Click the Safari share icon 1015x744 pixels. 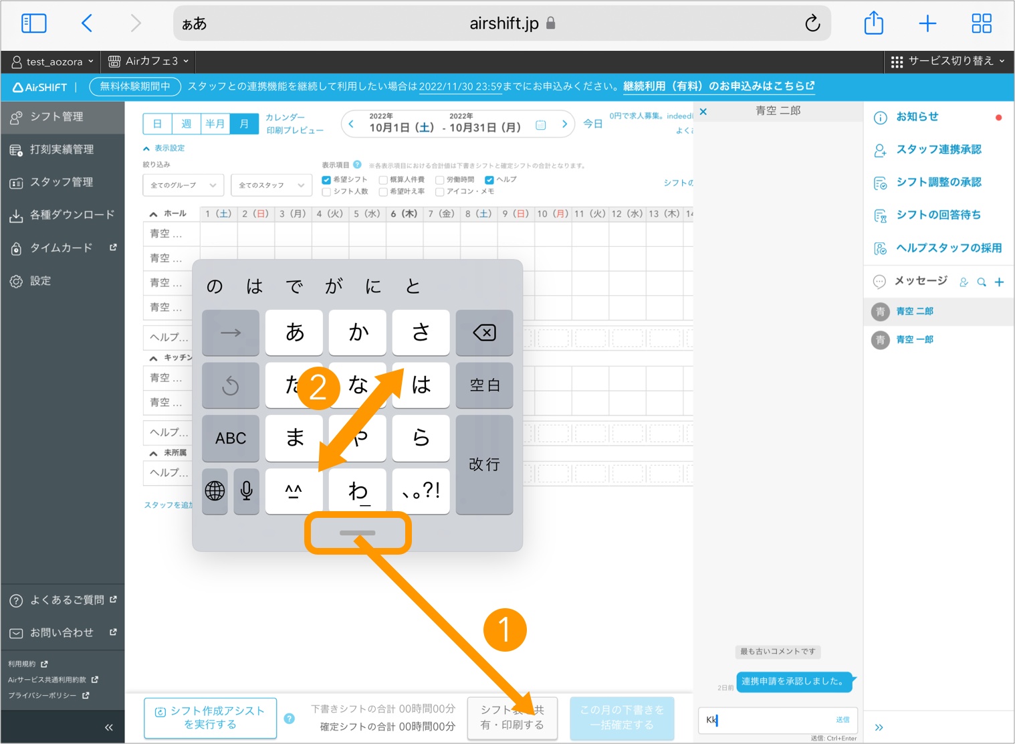873,23
